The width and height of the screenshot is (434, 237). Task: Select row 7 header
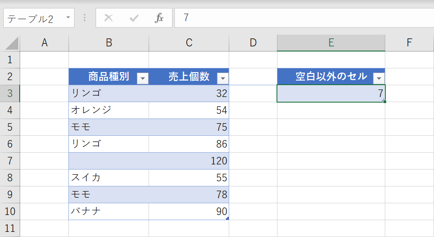[x=10, y=161]
